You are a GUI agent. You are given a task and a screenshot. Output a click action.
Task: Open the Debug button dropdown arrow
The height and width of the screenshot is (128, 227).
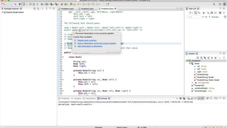[x=44, y=4]
